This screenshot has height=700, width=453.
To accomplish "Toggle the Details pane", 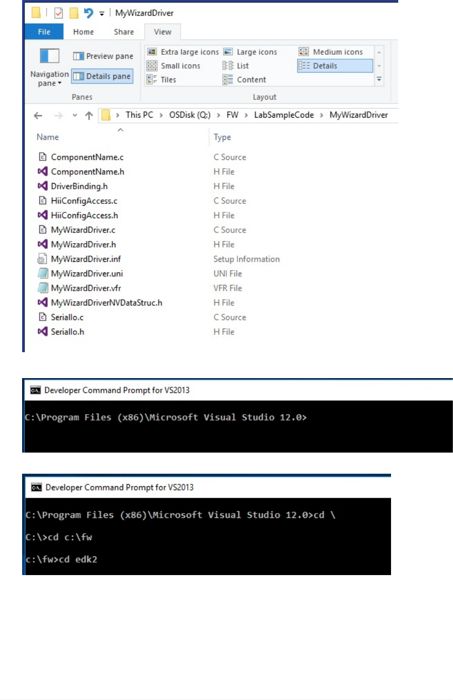I will [x=102, y=76].
